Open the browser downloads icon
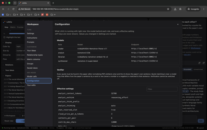 tap(175, 9)
